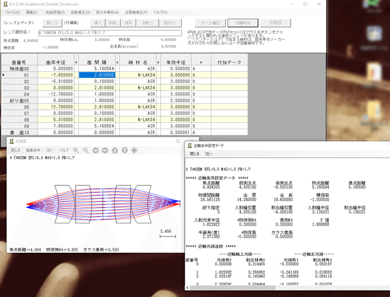Pan ray diagram right with arrow icon
The width and height of the screenshot is (390, 297).
point(105,150)
